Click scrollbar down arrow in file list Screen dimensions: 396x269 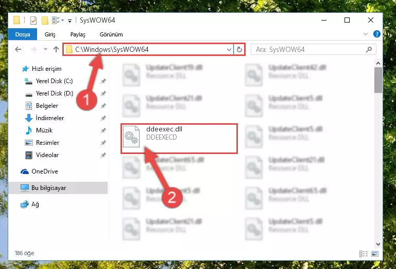pos(378,244)
